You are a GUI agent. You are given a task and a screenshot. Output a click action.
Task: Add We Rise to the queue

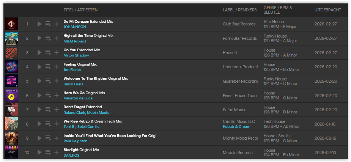coord(48,124)
